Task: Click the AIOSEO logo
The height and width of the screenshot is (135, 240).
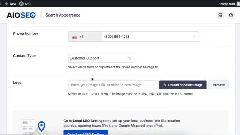Action: click(x=21, y=15)
